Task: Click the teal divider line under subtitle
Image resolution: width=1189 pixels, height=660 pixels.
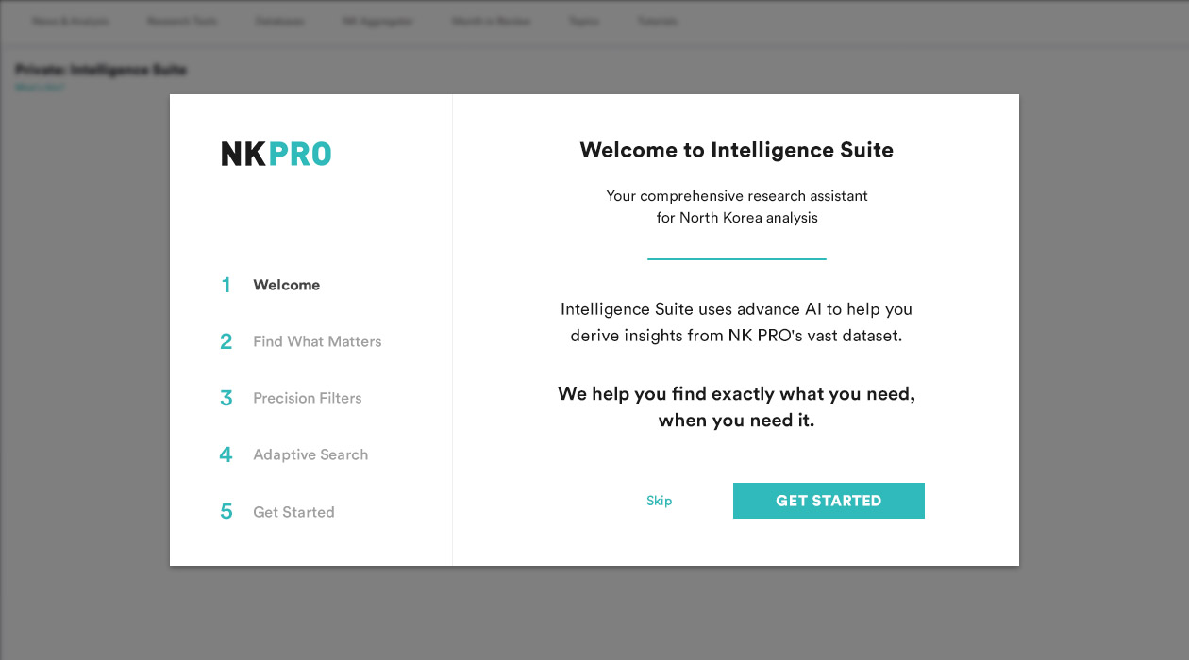Action: pos(736,258)
